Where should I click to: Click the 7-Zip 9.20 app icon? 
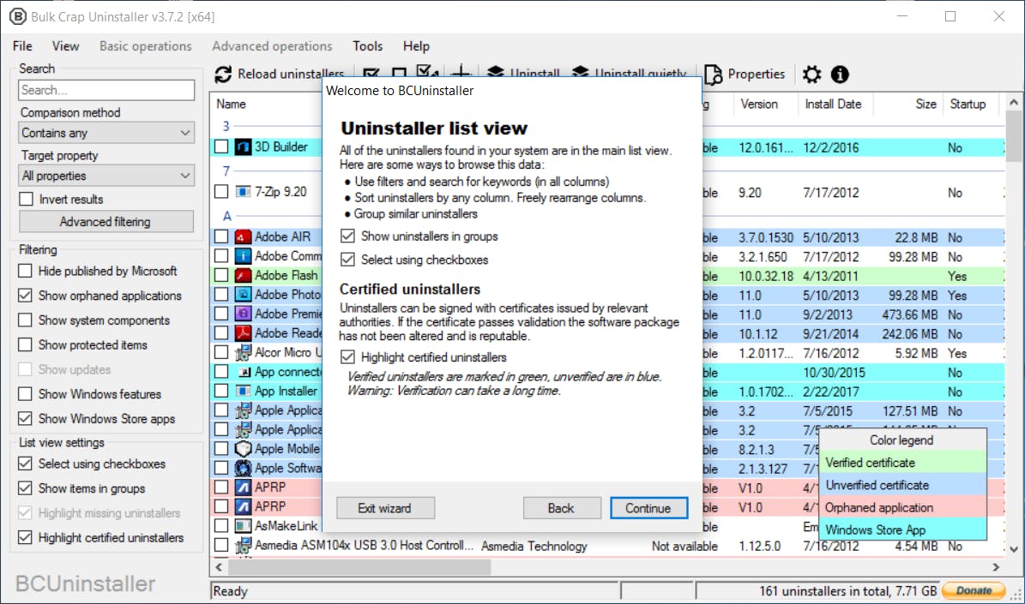point(244,192)
